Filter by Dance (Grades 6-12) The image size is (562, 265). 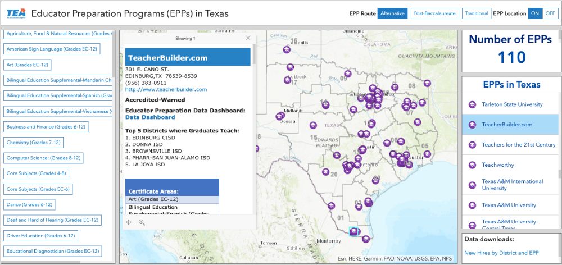coord(29,205)
